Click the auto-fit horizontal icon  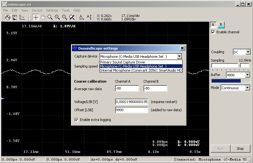click(x=81, y=17)
